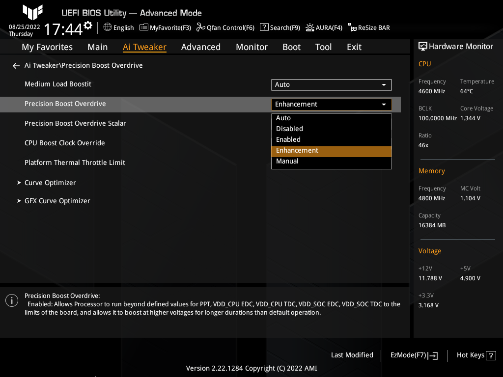503x377 pixels.
Task: Switch to Advanced tab
Action: [201, 47]
